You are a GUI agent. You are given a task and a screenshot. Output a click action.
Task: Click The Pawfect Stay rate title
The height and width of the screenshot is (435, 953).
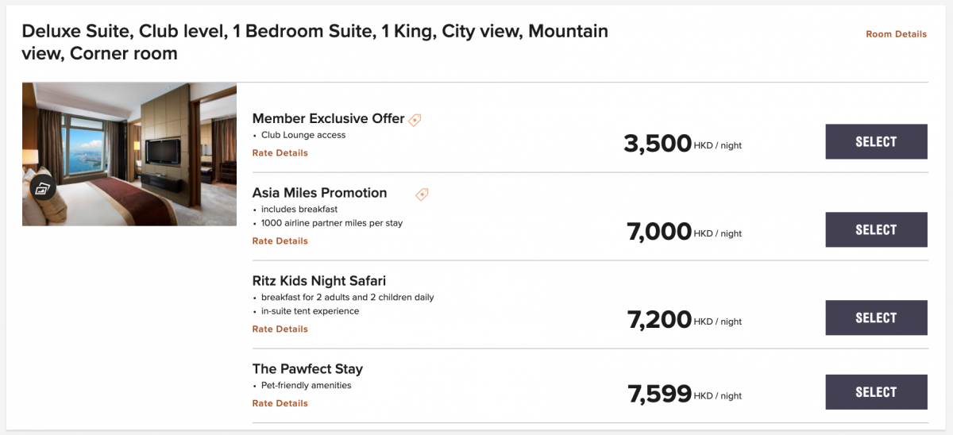[x=307, y=369]
